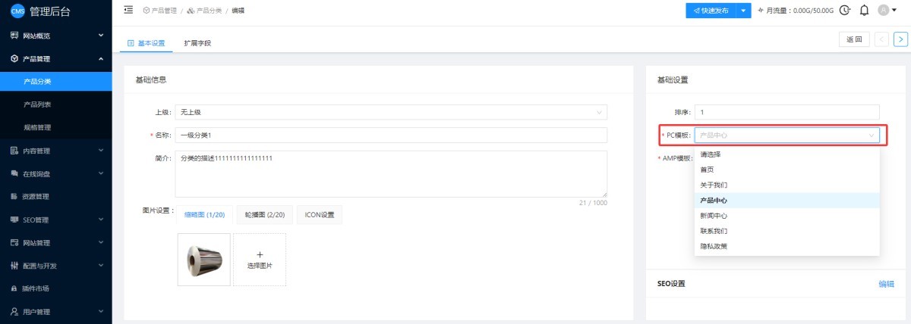Go to the previous record arrow

881,39
